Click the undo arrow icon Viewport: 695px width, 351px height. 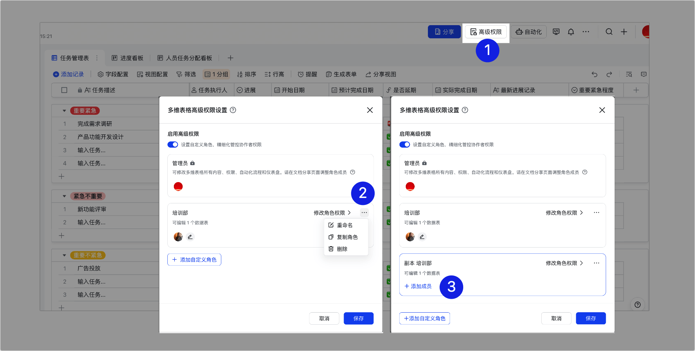click(594, 74)
